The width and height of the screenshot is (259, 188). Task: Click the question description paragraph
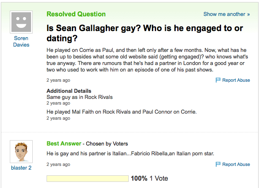[x=147, y=60]
